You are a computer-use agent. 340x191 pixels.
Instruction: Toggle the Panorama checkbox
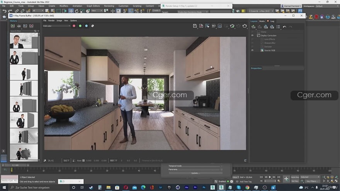[x=221, y=169]
